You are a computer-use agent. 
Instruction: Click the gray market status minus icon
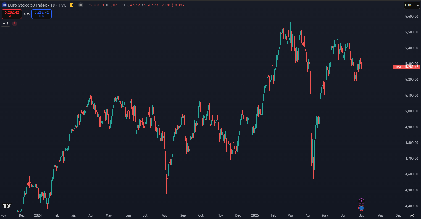pos(80,5)
